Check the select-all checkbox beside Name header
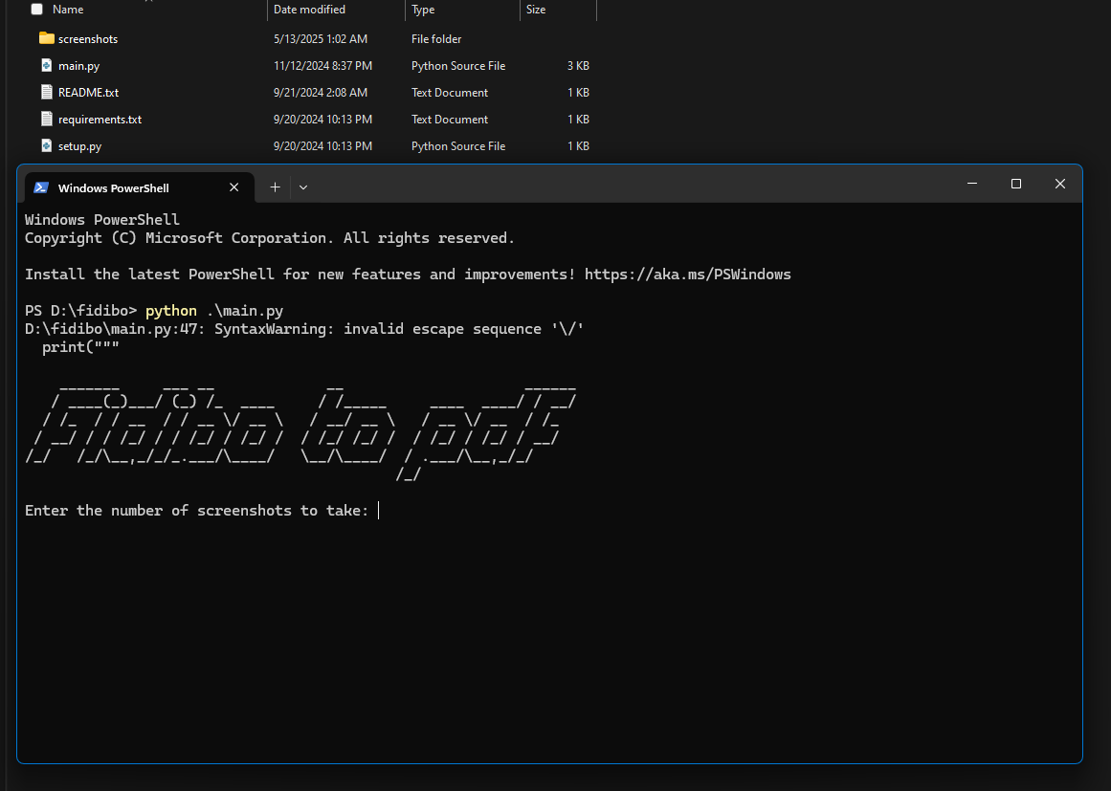 (36, 9)
